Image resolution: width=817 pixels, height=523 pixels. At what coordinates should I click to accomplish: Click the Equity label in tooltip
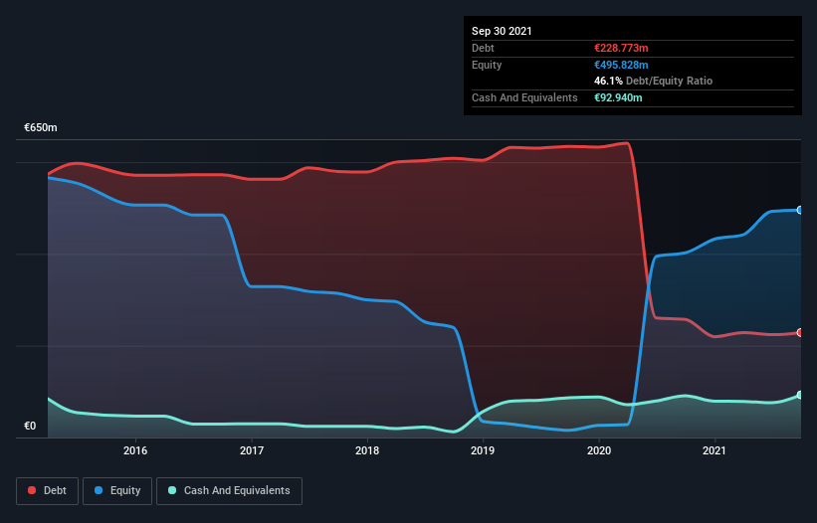487,65
